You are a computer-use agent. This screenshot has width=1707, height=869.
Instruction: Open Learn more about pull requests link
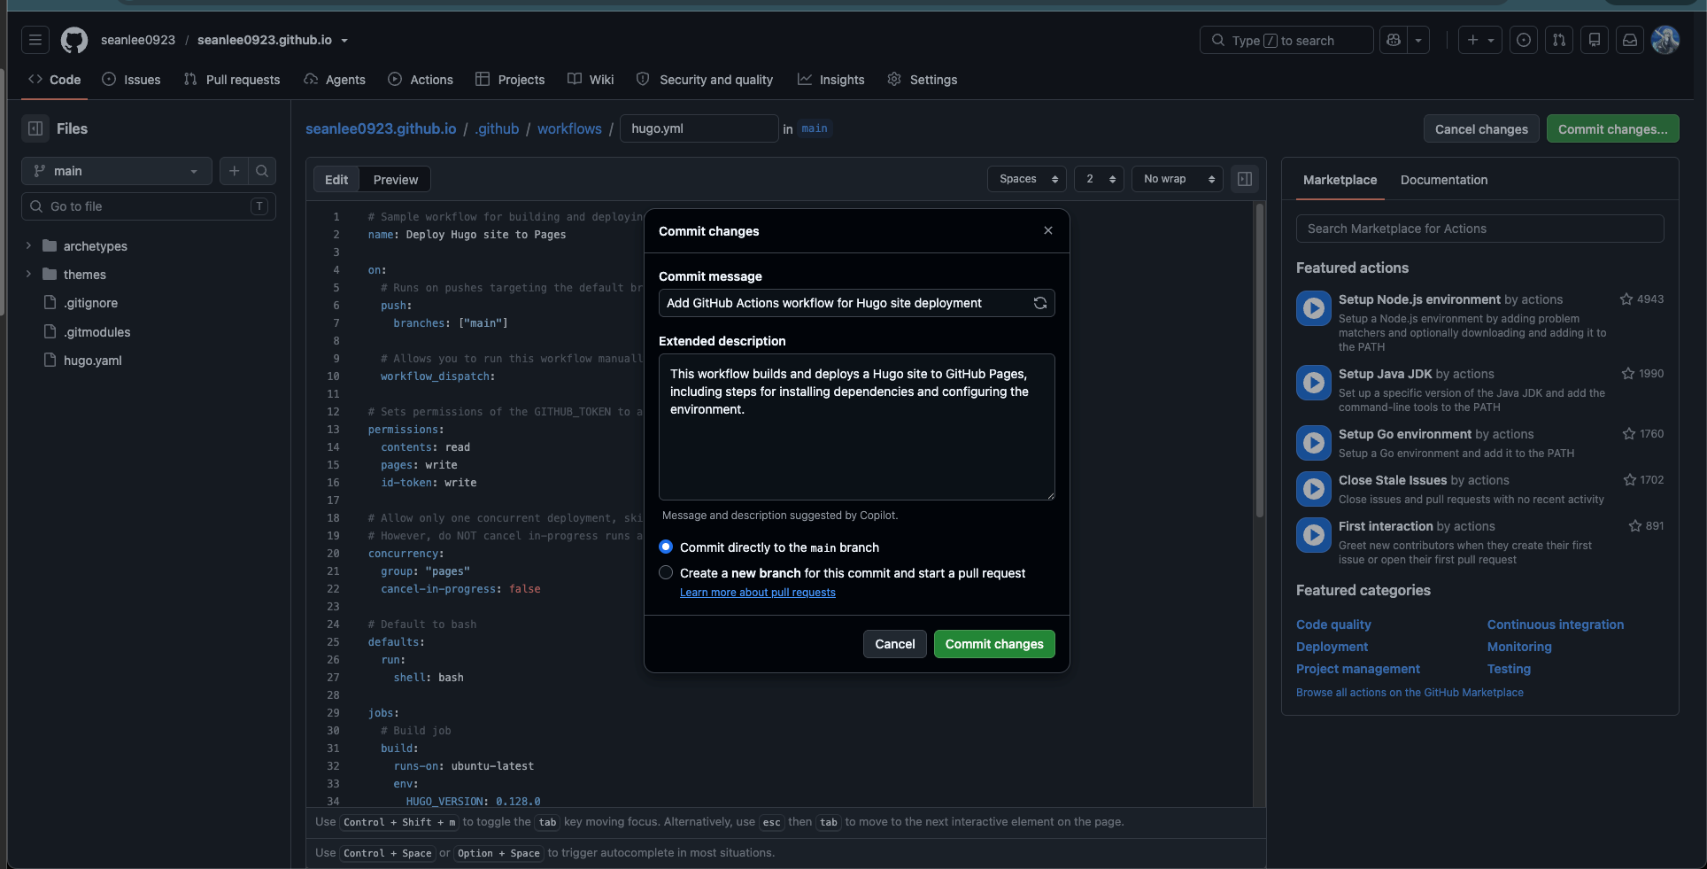[758, 593]
